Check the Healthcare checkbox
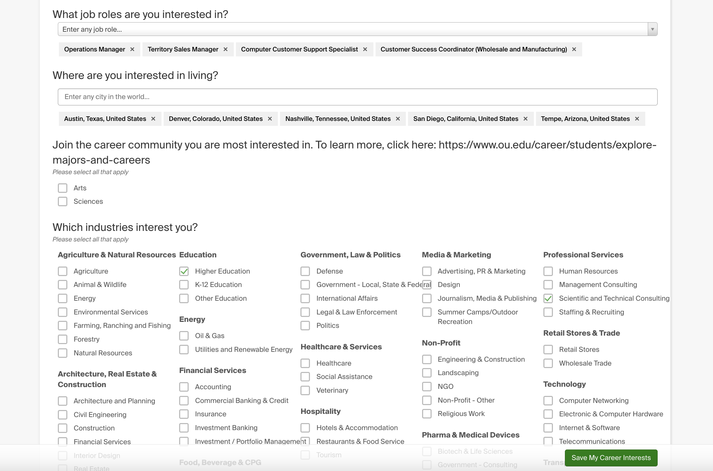The width and height of the screenshot is (713, 471). click(x=305, y=363)
